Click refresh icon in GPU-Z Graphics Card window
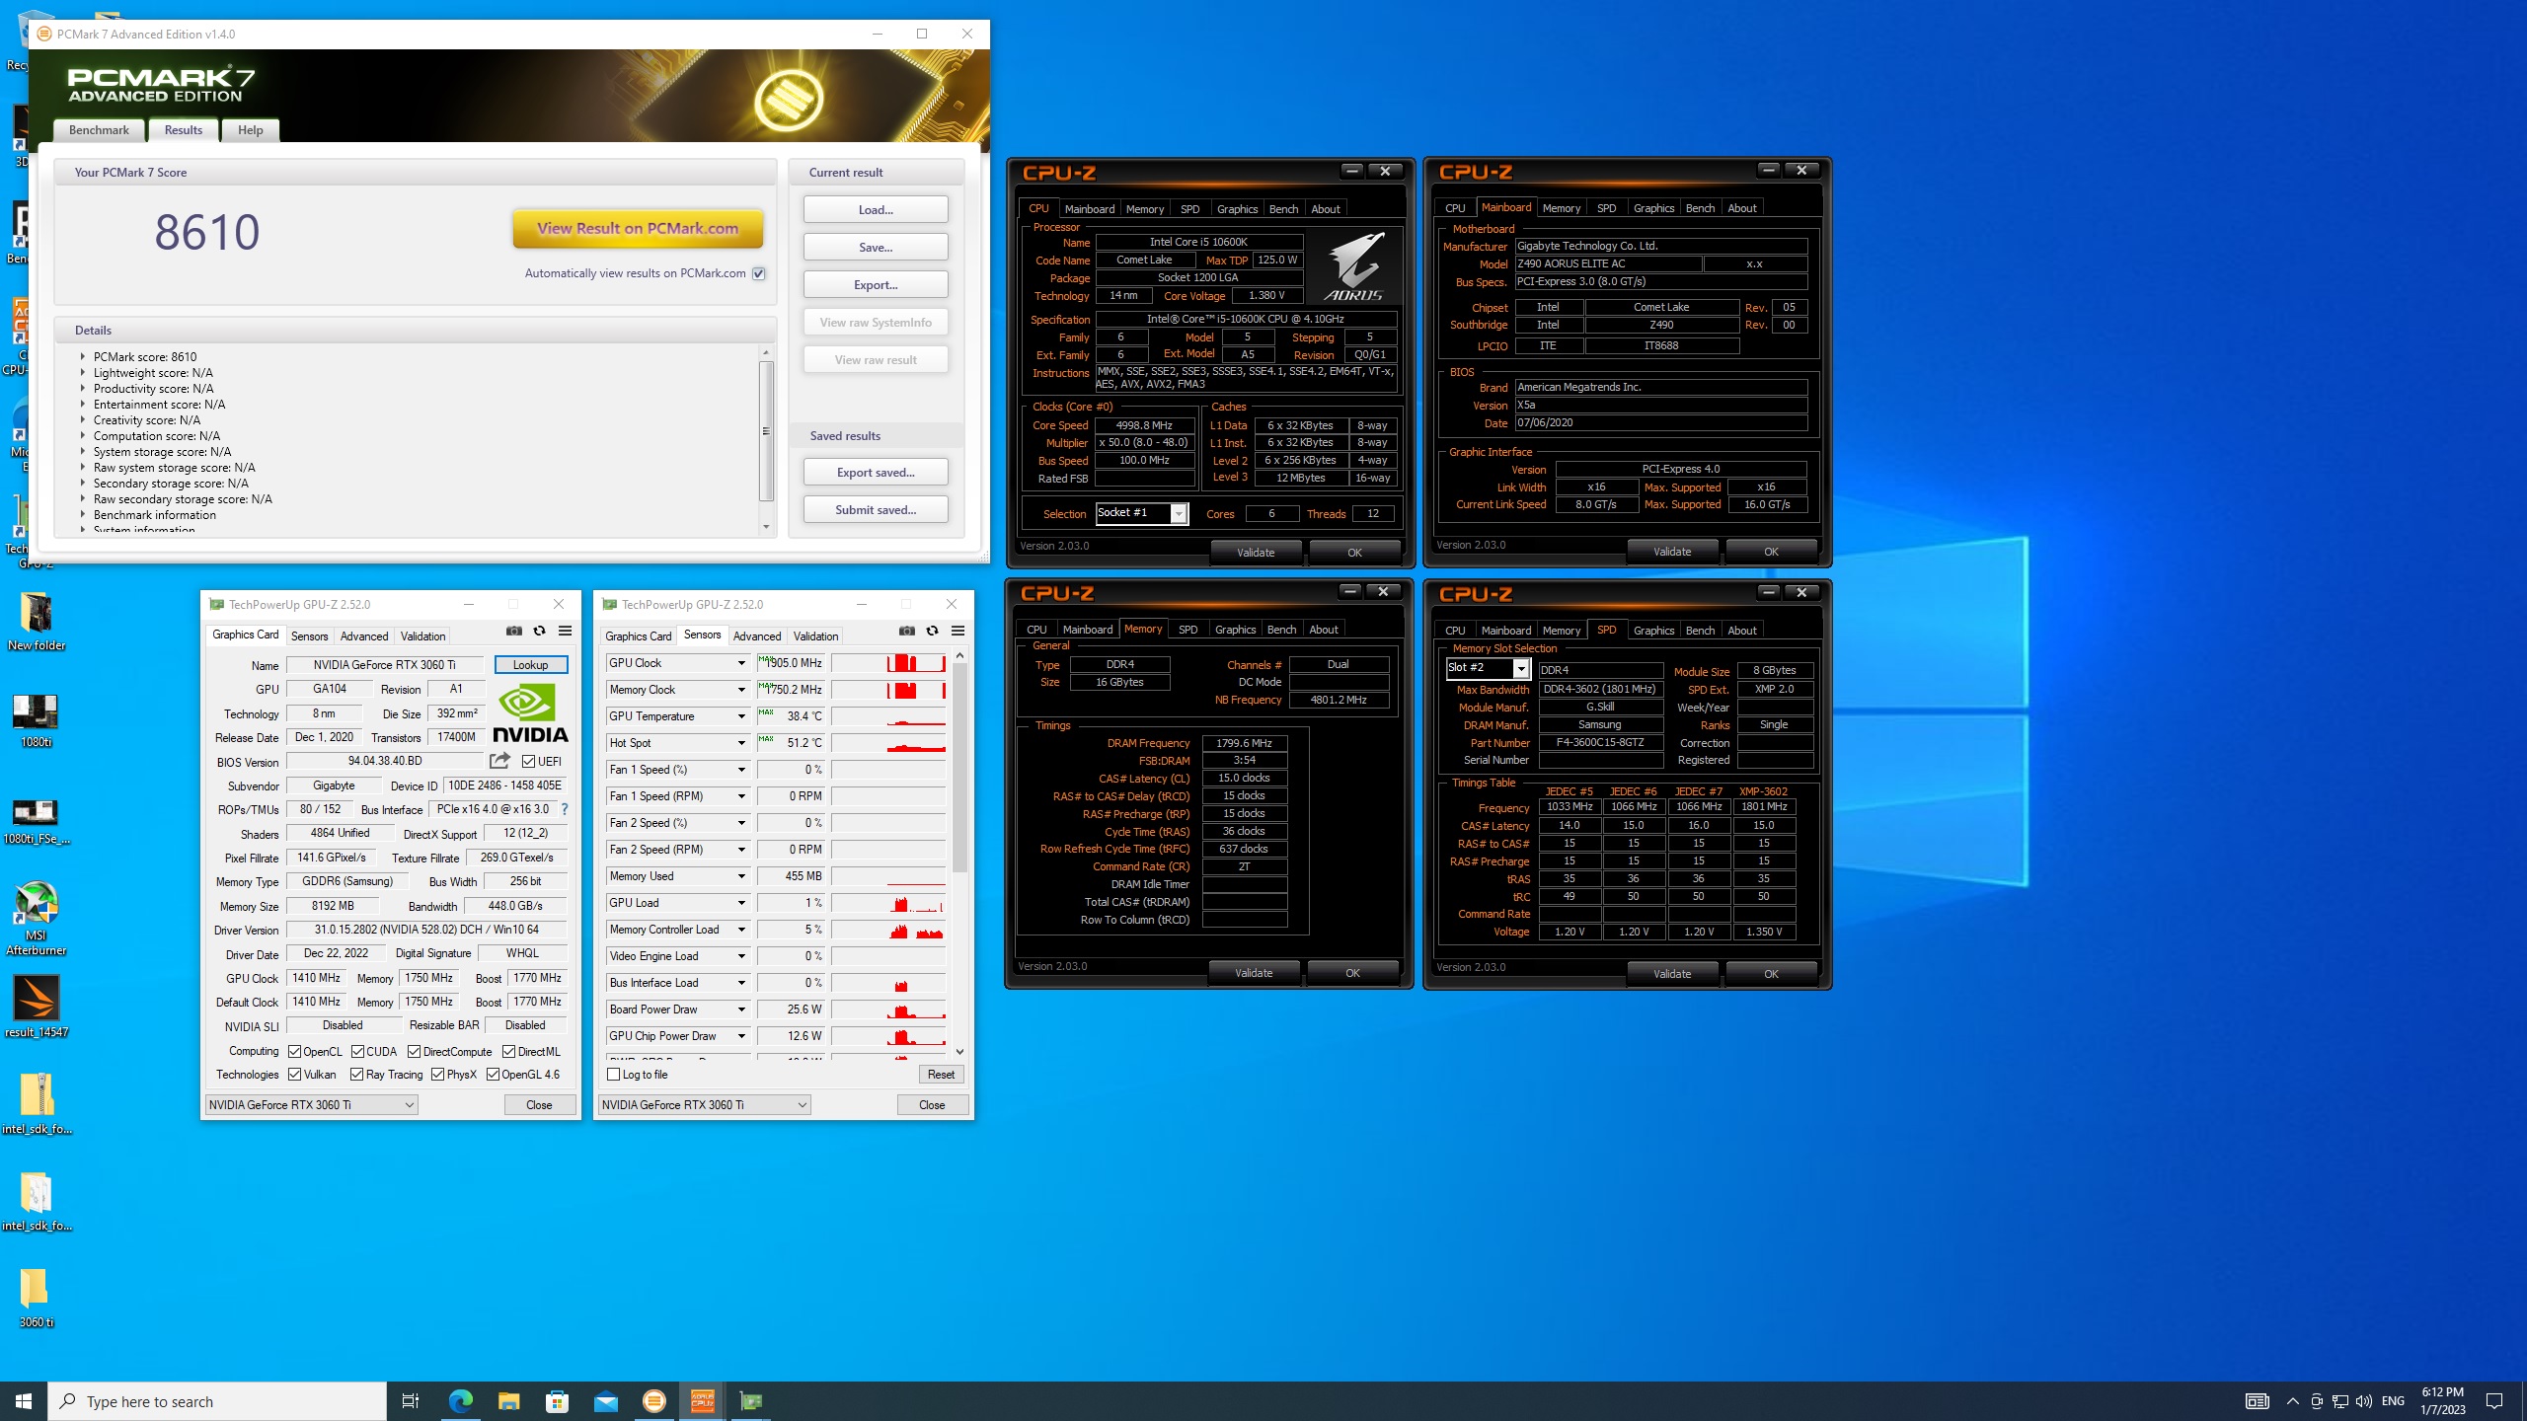Image resolution: width=2527 pixels, height=1421 pixels. coord(539,632)
